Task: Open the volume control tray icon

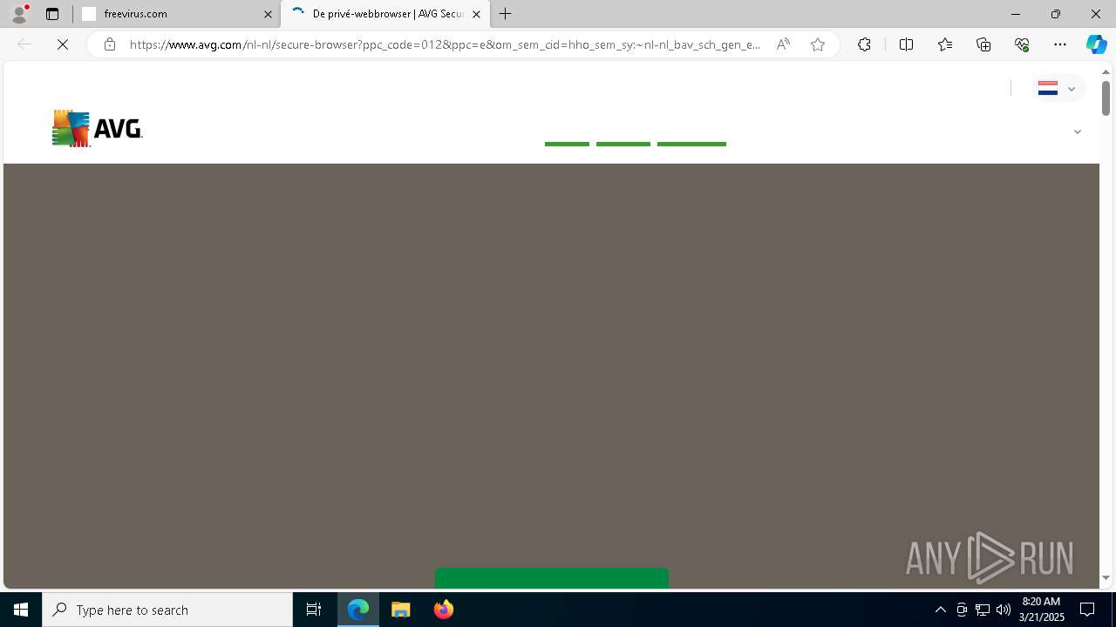Action: 1004,610
